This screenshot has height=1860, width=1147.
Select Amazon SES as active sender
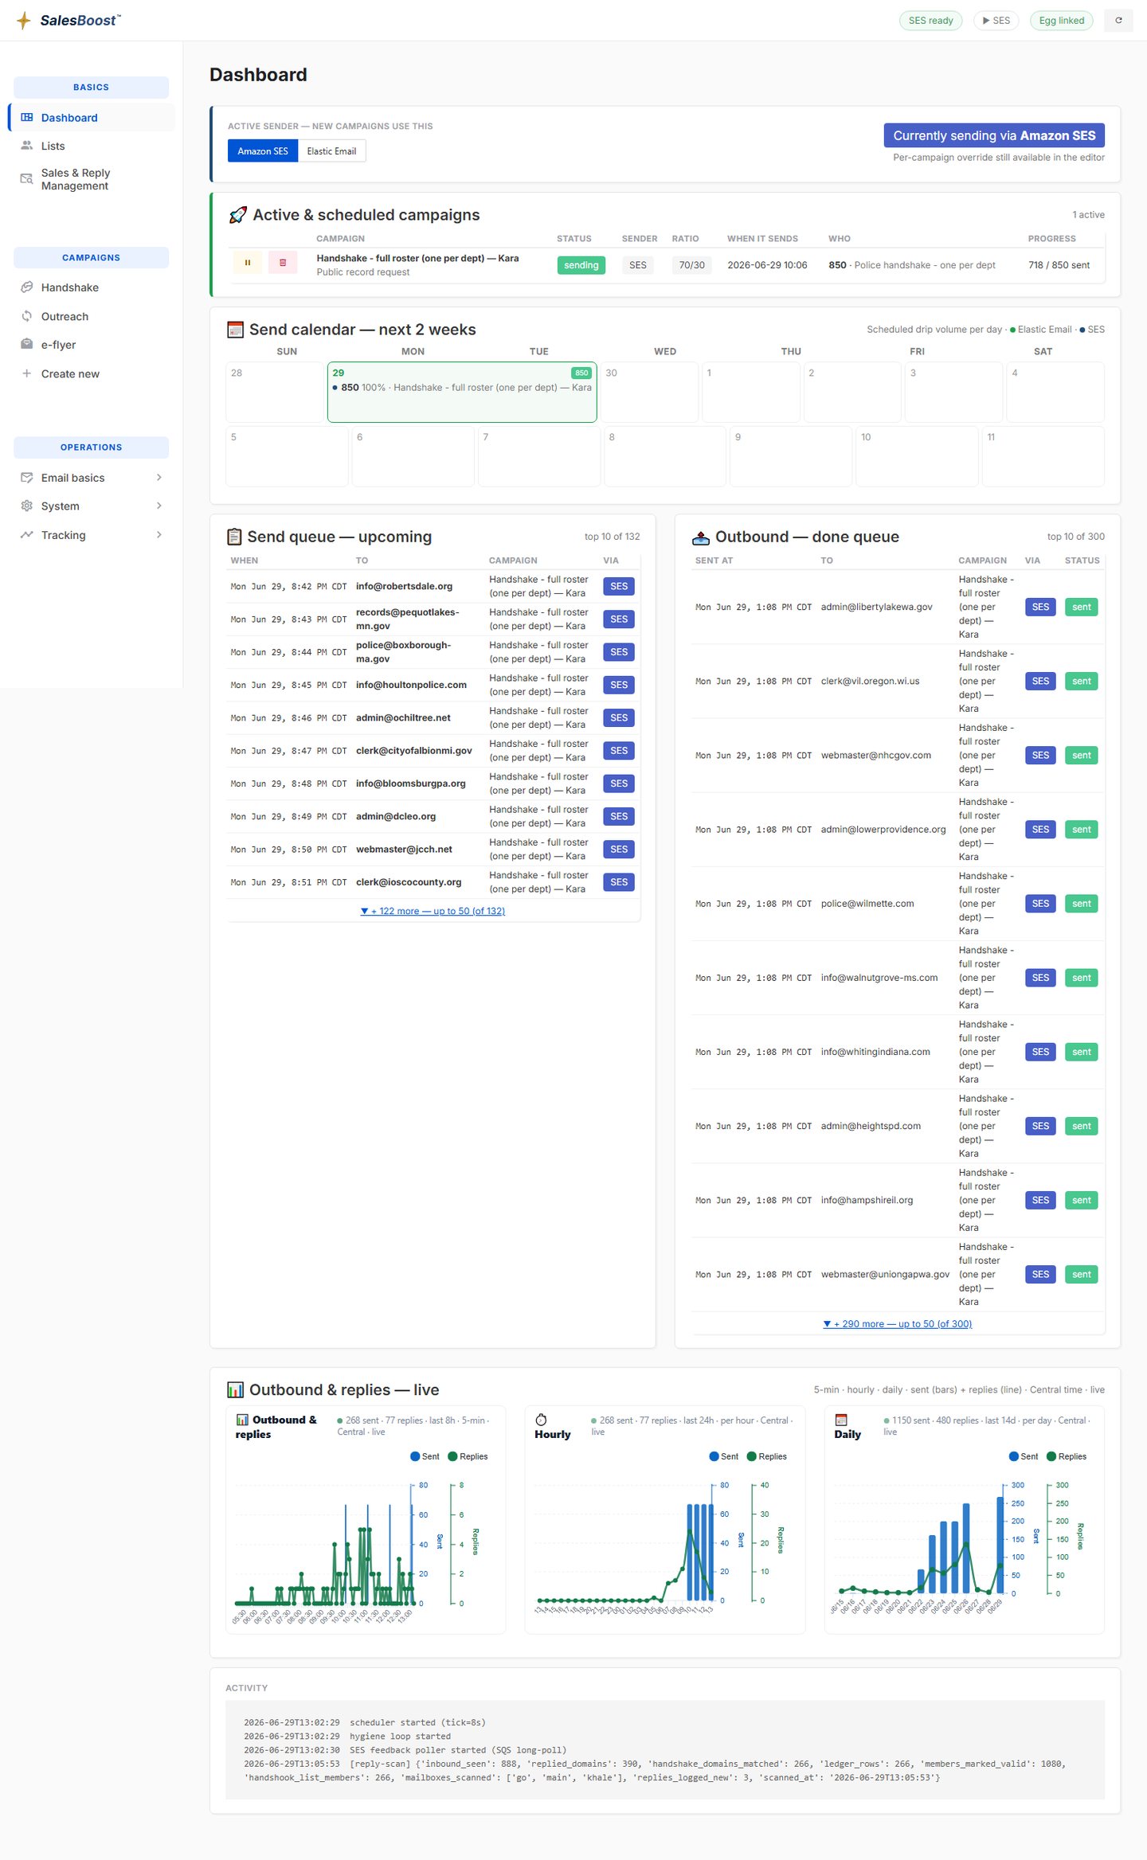263,151
